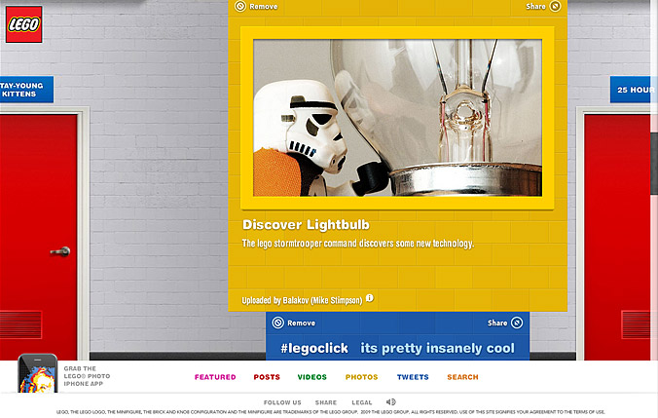Open the iPhone photo app image

pos(37,373)
